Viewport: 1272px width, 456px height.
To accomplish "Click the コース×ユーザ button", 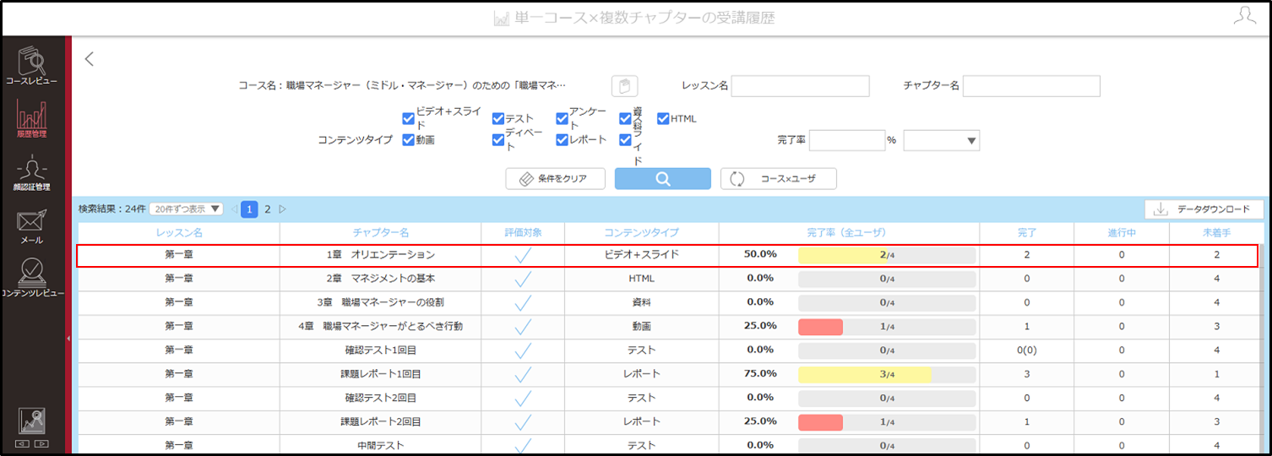I will click(x=779, y=179).
